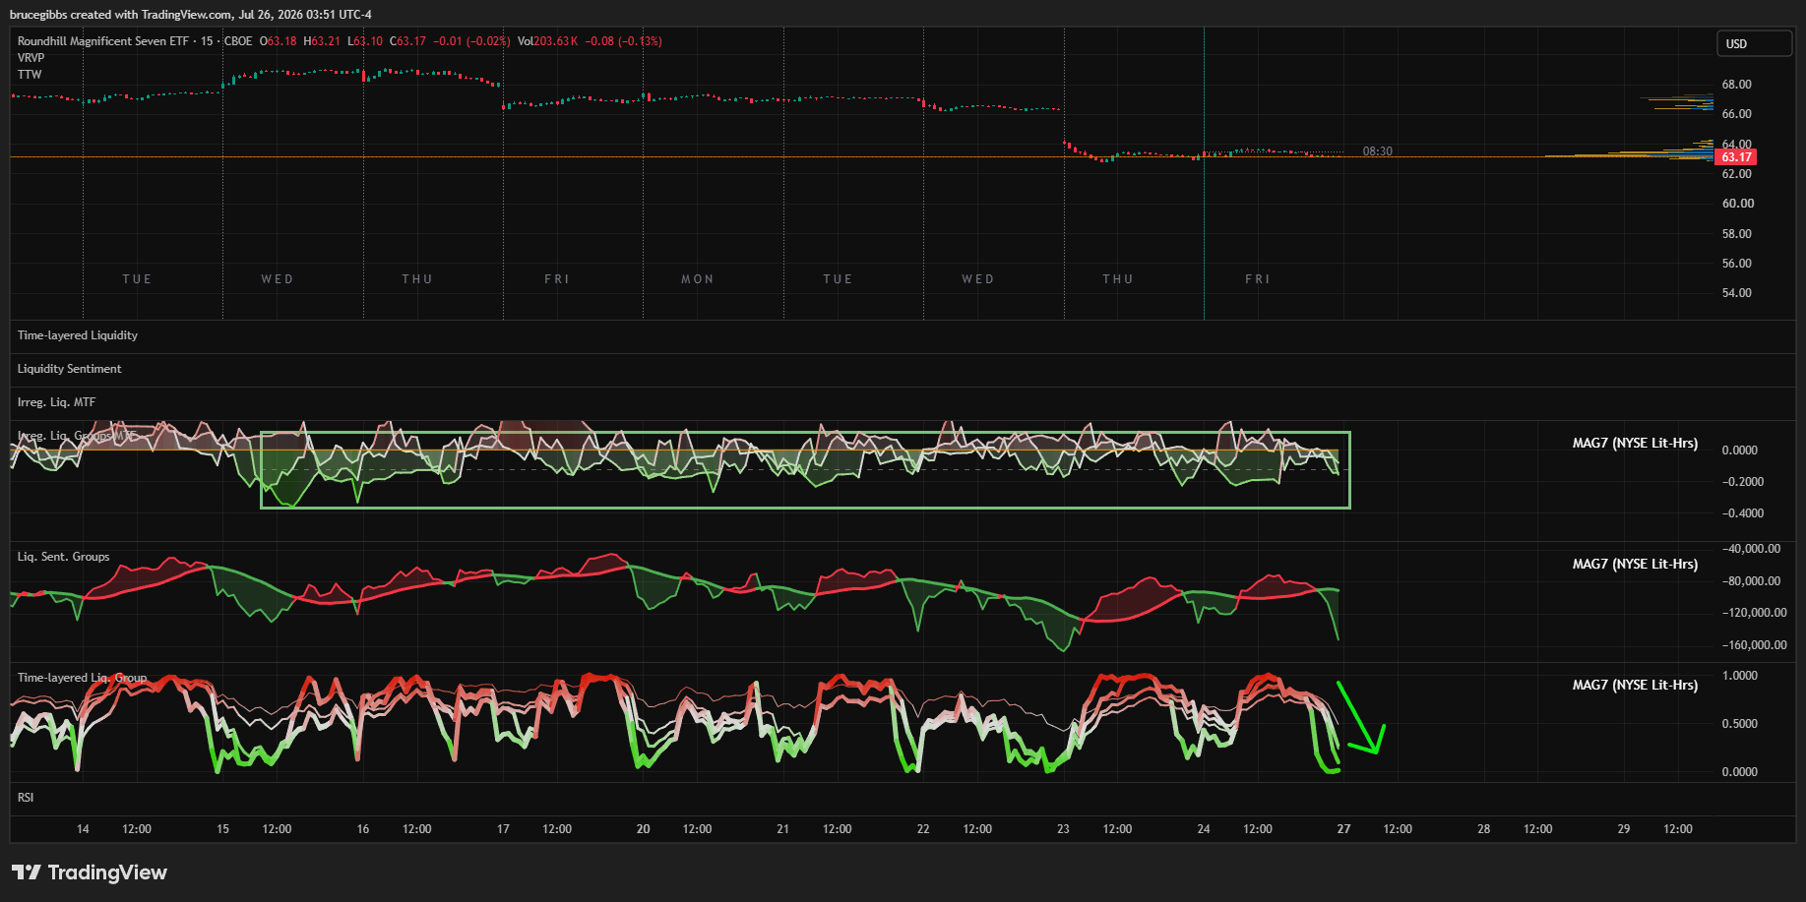Select the RSI pane label
Screen dimensions: 1806x902
[x=26, y=798]
